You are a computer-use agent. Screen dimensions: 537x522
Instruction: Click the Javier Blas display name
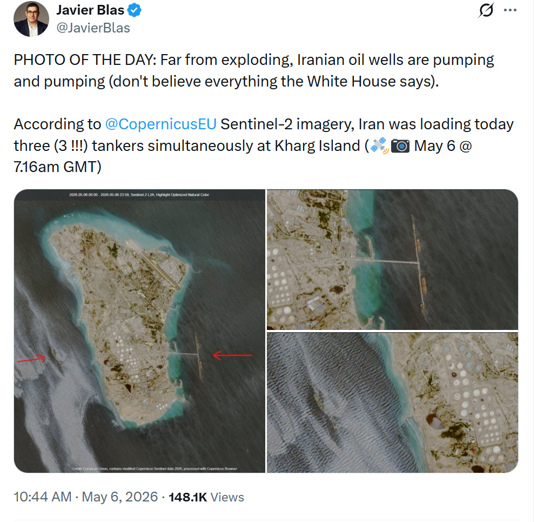[x=90, y=10]
